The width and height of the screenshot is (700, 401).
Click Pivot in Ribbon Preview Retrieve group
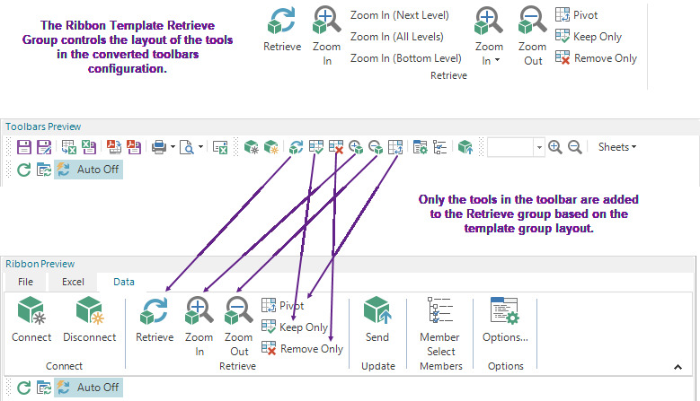click(x=282, y=306)
